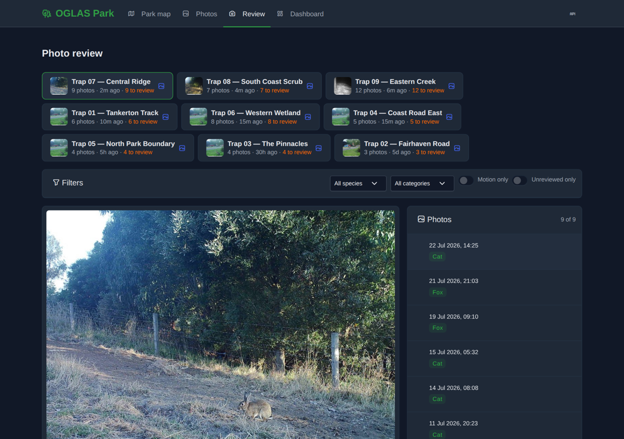Click the image icon on Trap 08 card
Image resolution: width=624 pixels, height=439 pixels.
pos(310,86)
